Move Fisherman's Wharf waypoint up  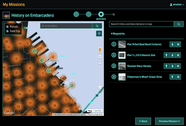(172, 77)
